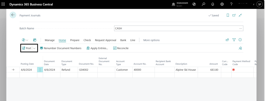The width and height of the screenshot is (265, 101).
Task: Open page in new window icon
Action: tap(234, 15)
